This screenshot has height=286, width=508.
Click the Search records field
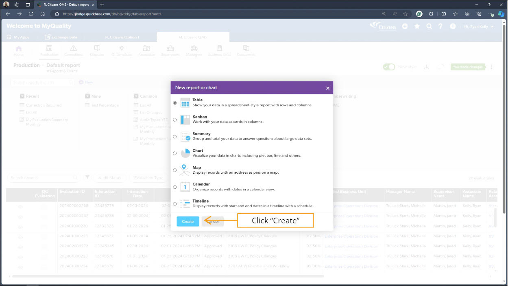pos(44,177)
